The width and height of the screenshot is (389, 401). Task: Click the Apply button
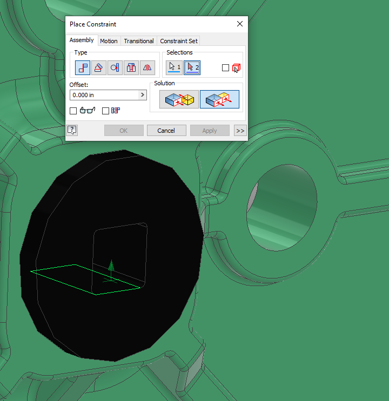[x=210, y=131]
